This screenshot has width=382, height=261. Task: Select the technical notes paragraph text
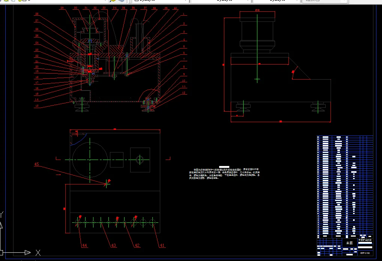224,173
